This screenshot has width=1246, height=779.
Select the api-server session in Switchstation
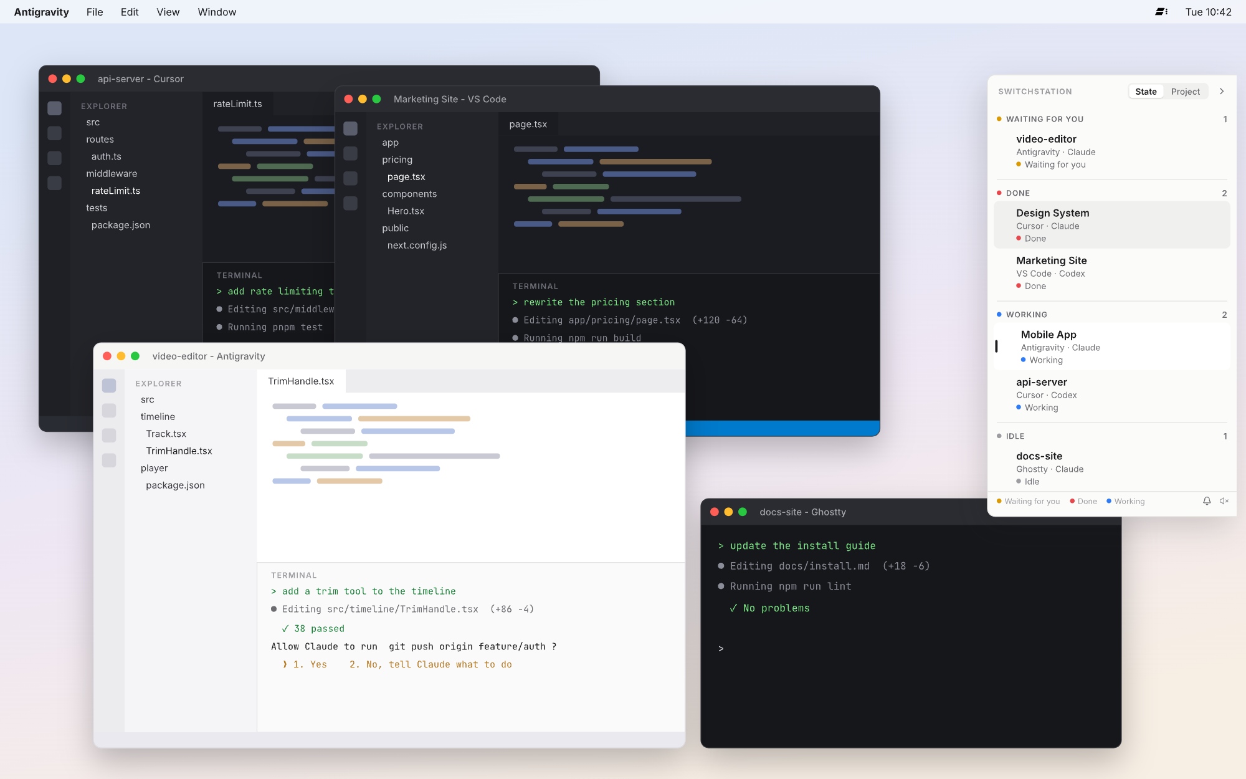tap(1111, 394)
